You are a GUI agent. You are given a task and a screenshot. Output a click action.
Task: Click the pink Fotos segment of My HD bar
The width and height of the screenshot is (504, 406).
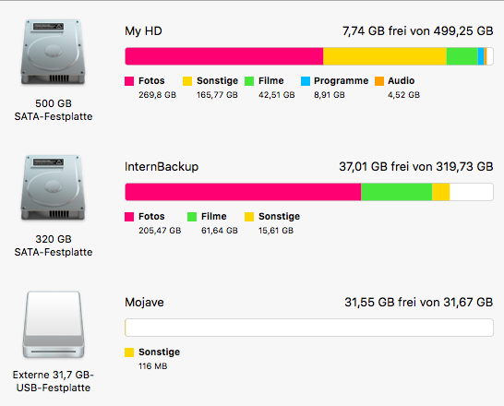(x=224, y=56)
